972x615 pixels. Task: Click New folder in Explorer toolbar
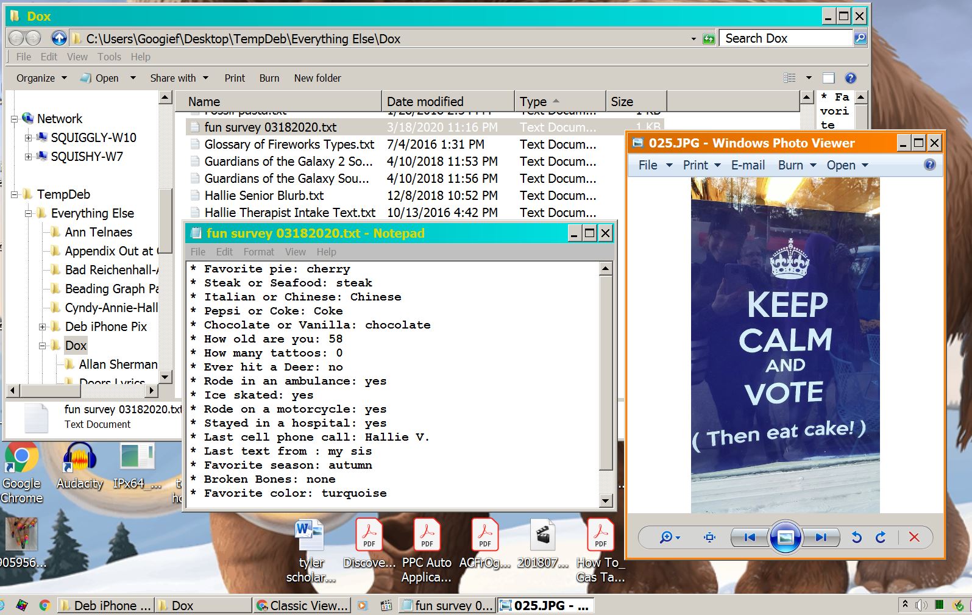[317, 78]
